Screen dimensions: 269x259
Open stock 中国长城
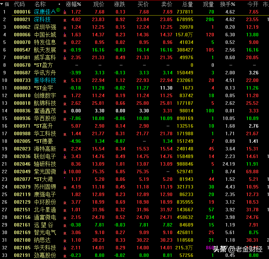click(45, 35)
